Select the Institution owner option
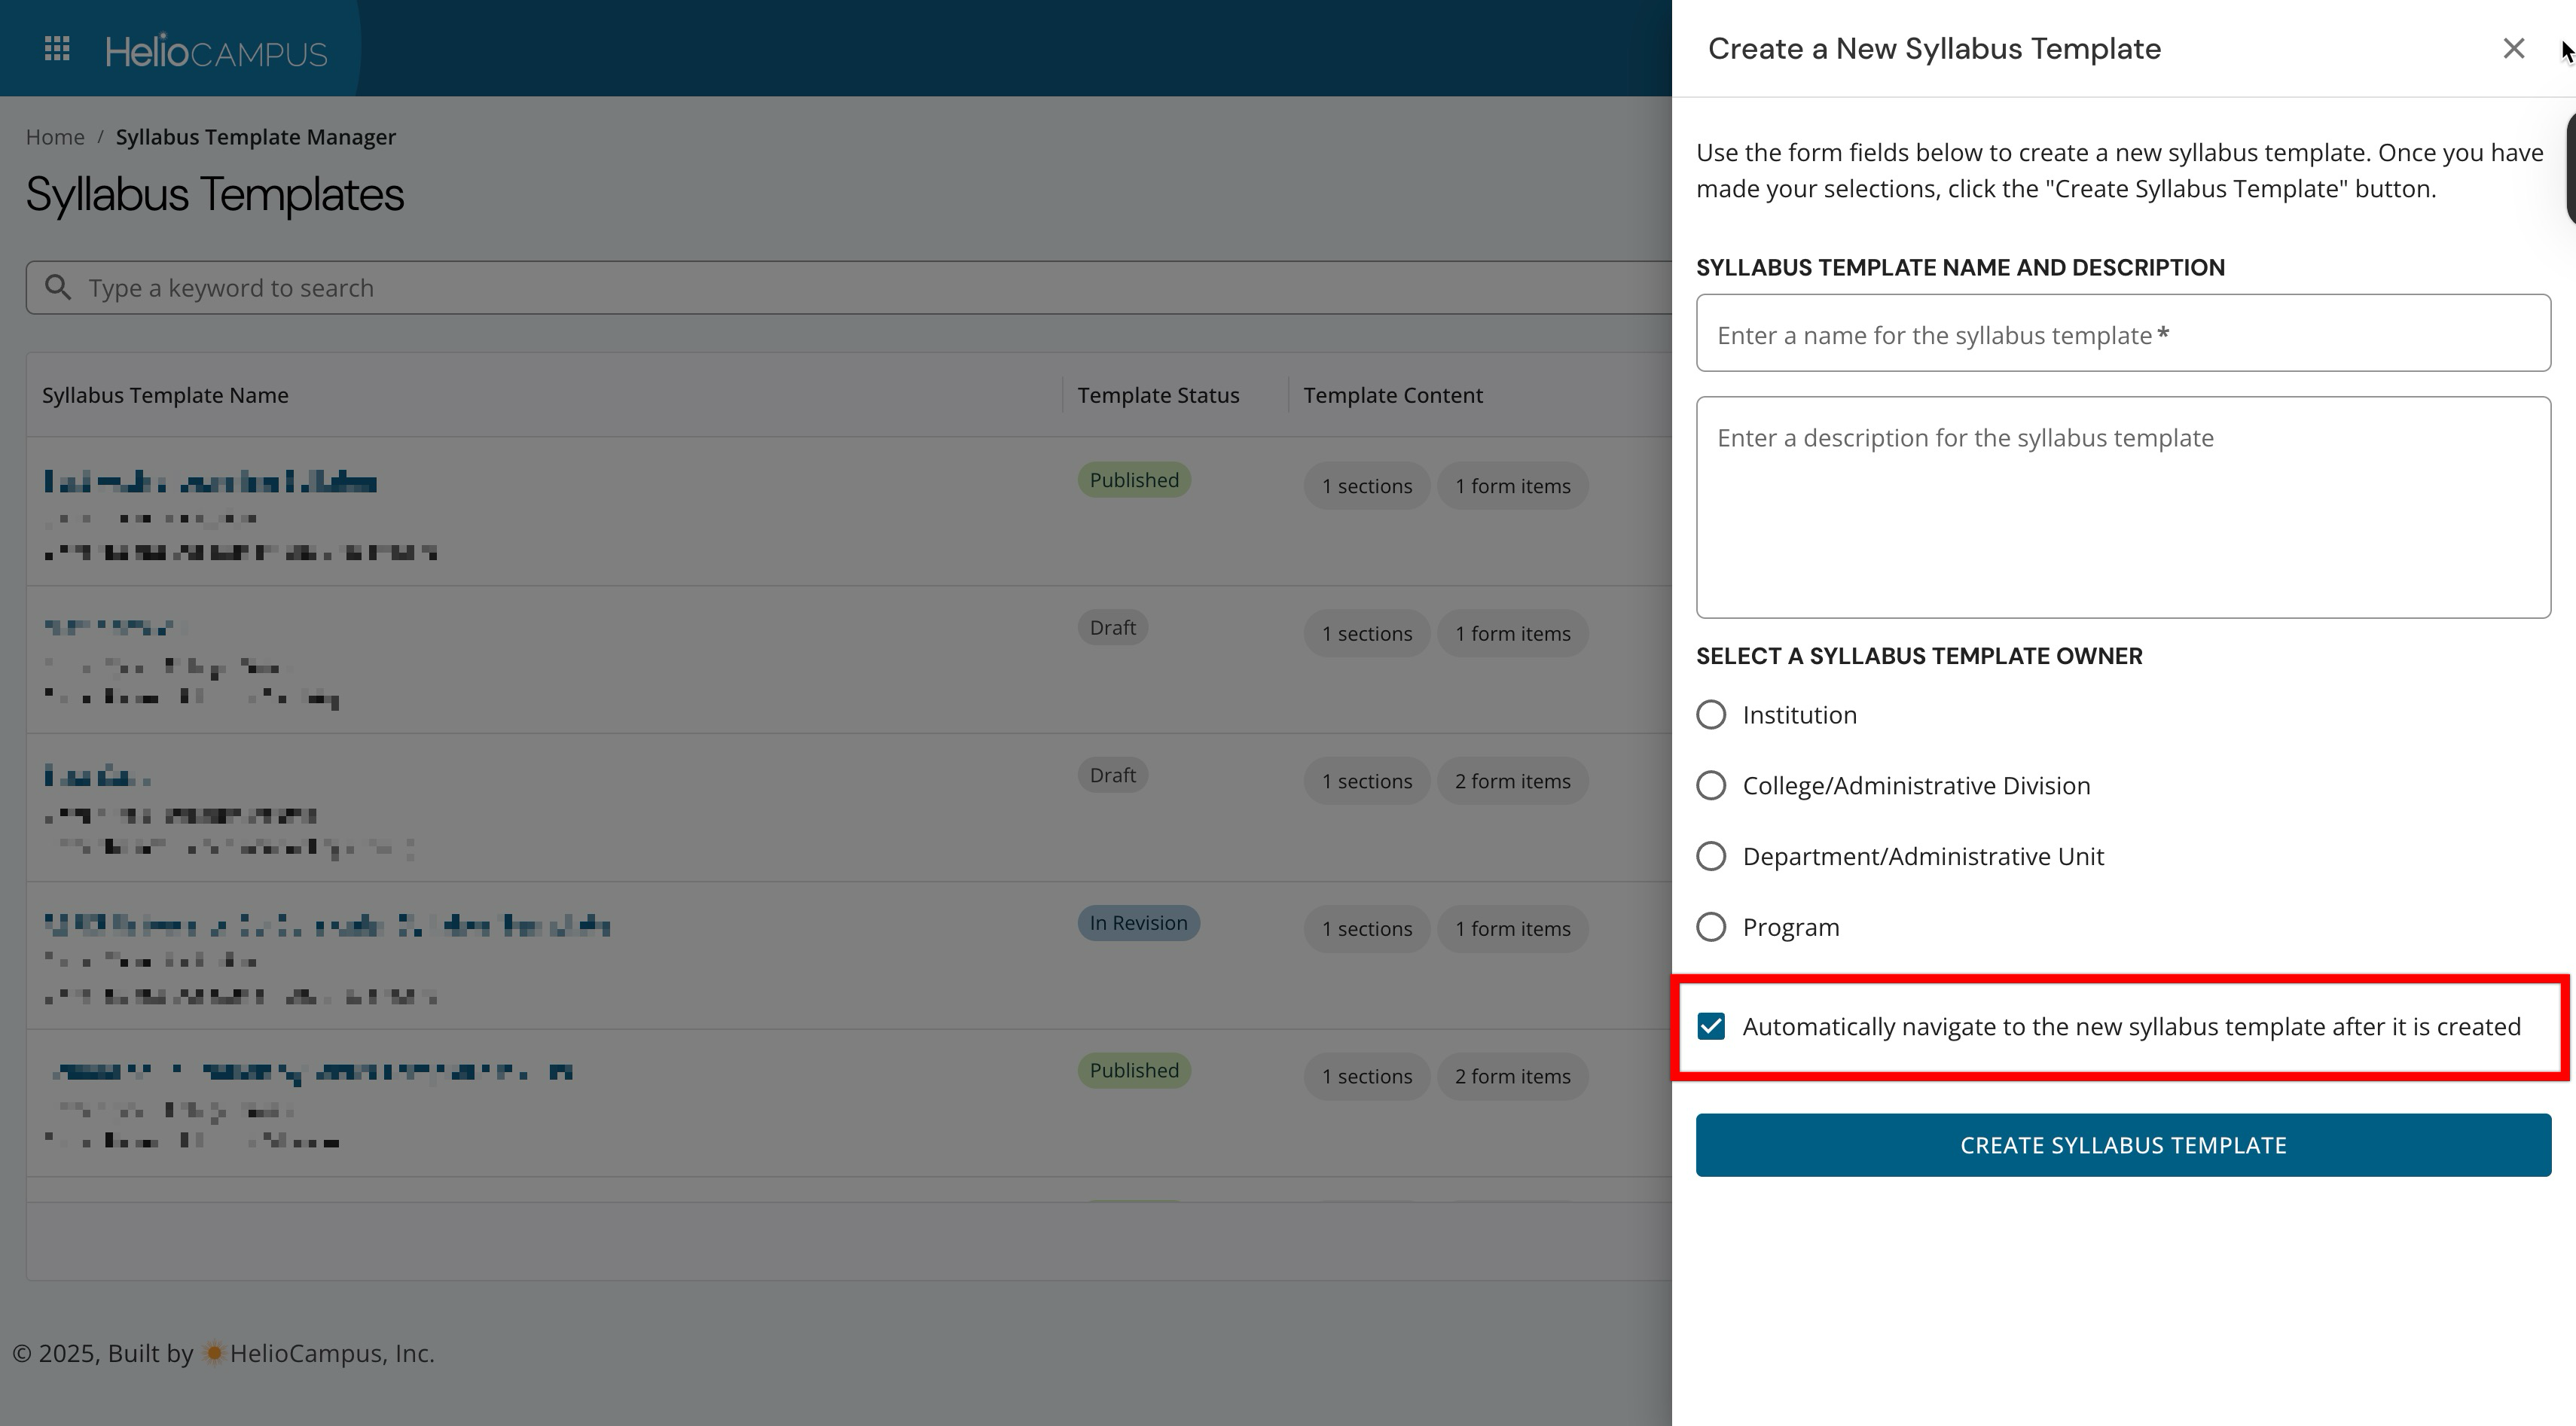The width and height of the screenshot is (2576, 1426). (x=1711, y=715)
